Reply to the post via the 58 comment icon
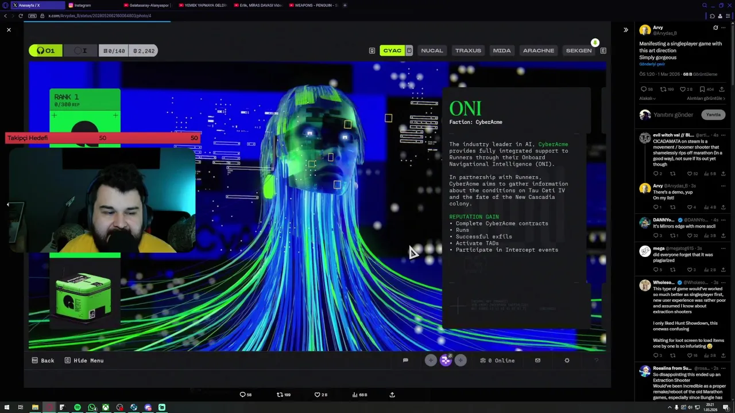 pyautogui.click(x=647, y=89)
